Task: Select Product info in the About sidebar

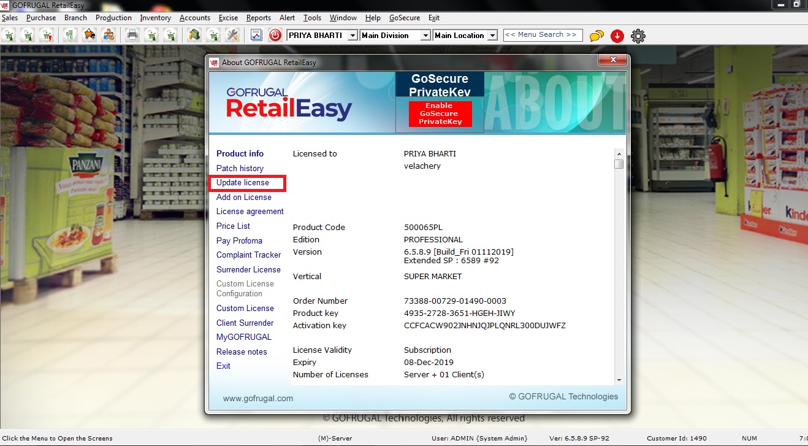Action: coord(240,153)
